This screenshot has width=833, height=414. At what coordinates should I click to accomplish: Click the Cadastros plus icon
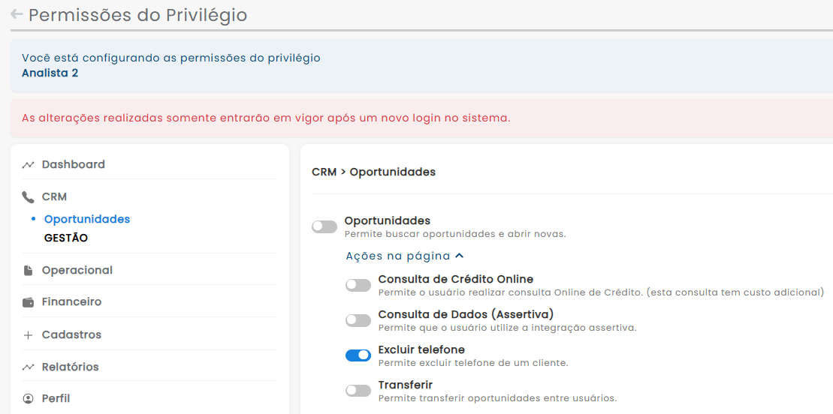click(x=29, y=335)
